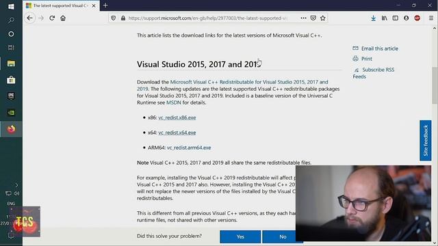Answer Yes to solved problem
438x246 pixels.
[x=240, y=237]
